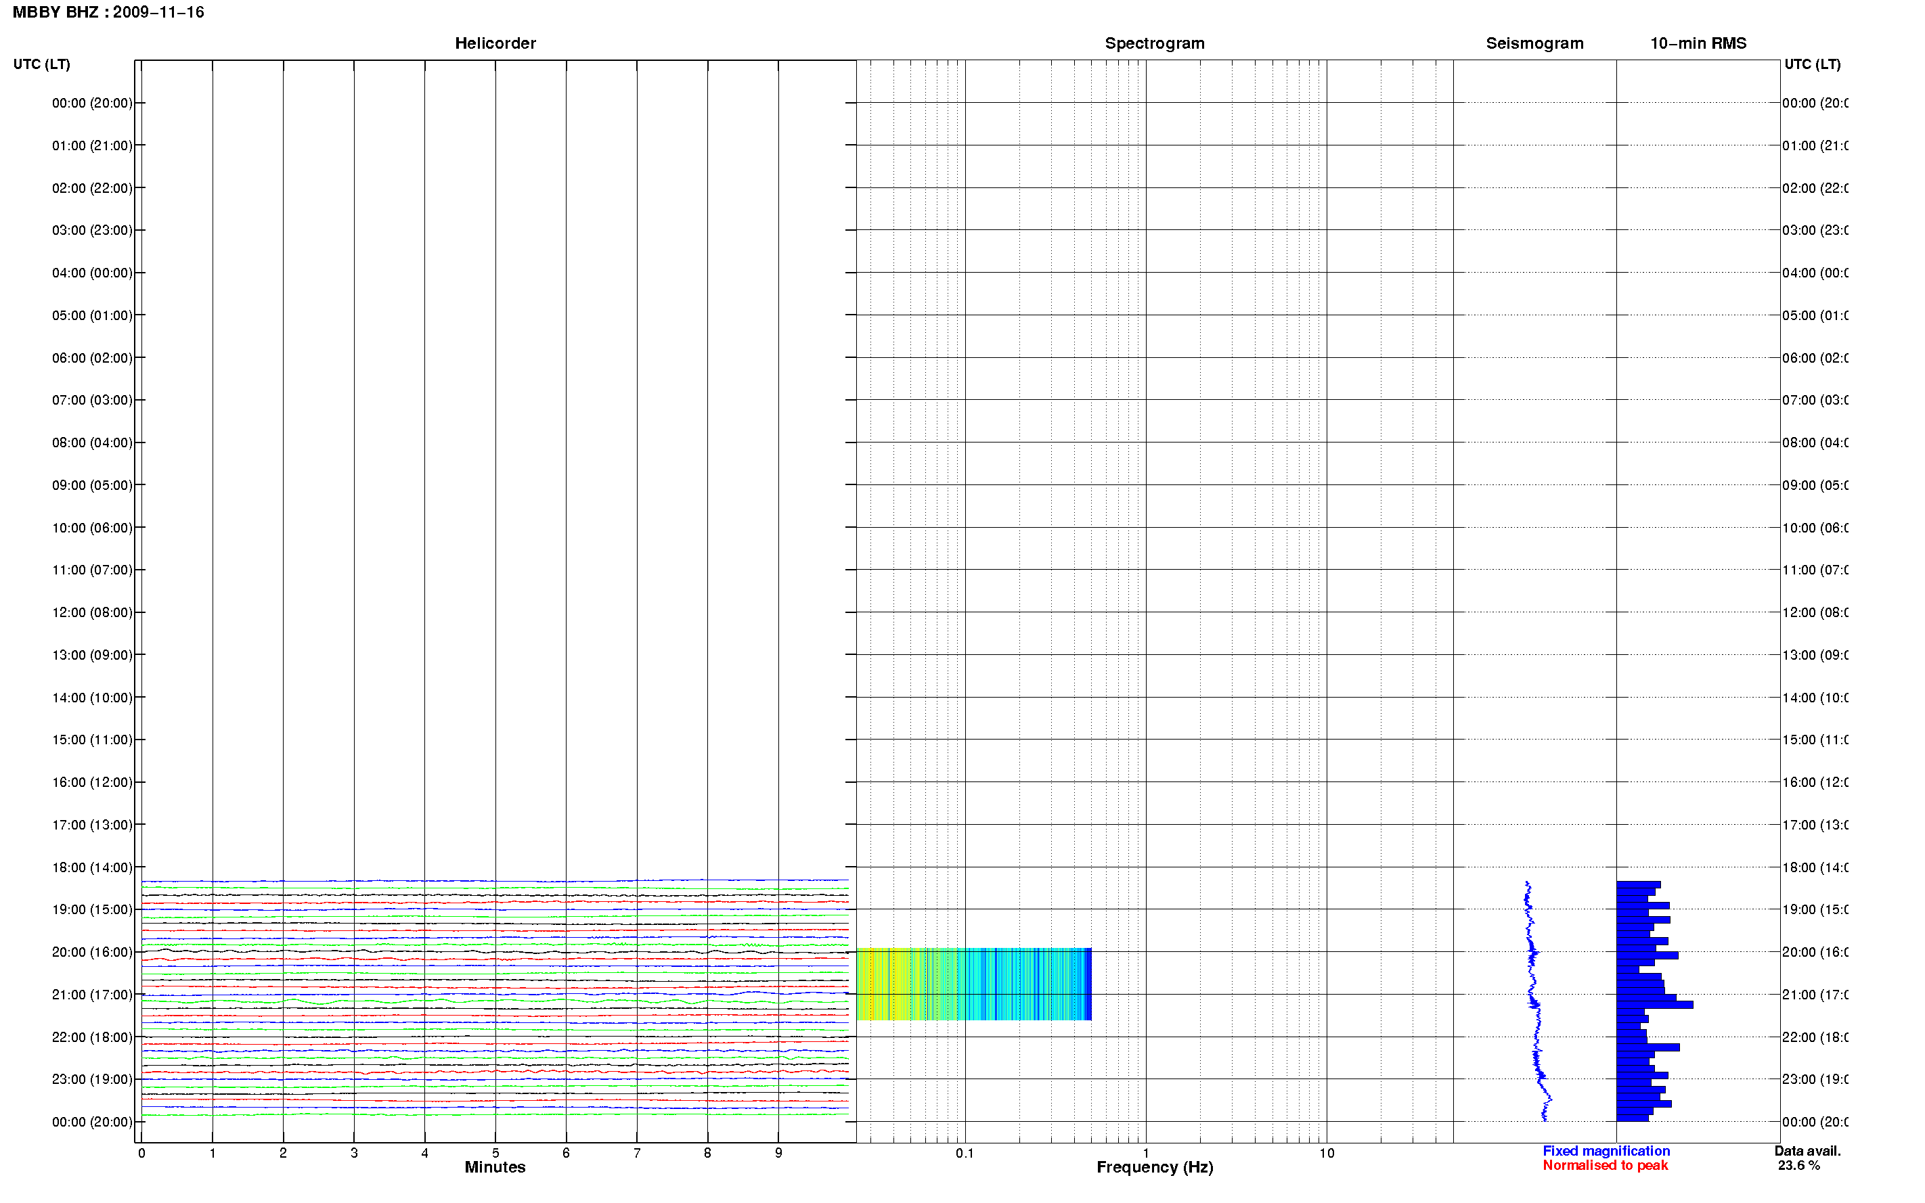Click the blue seismogram trace
The width and height of the screenshot is (1925, 1203).
[1536, 1001]
